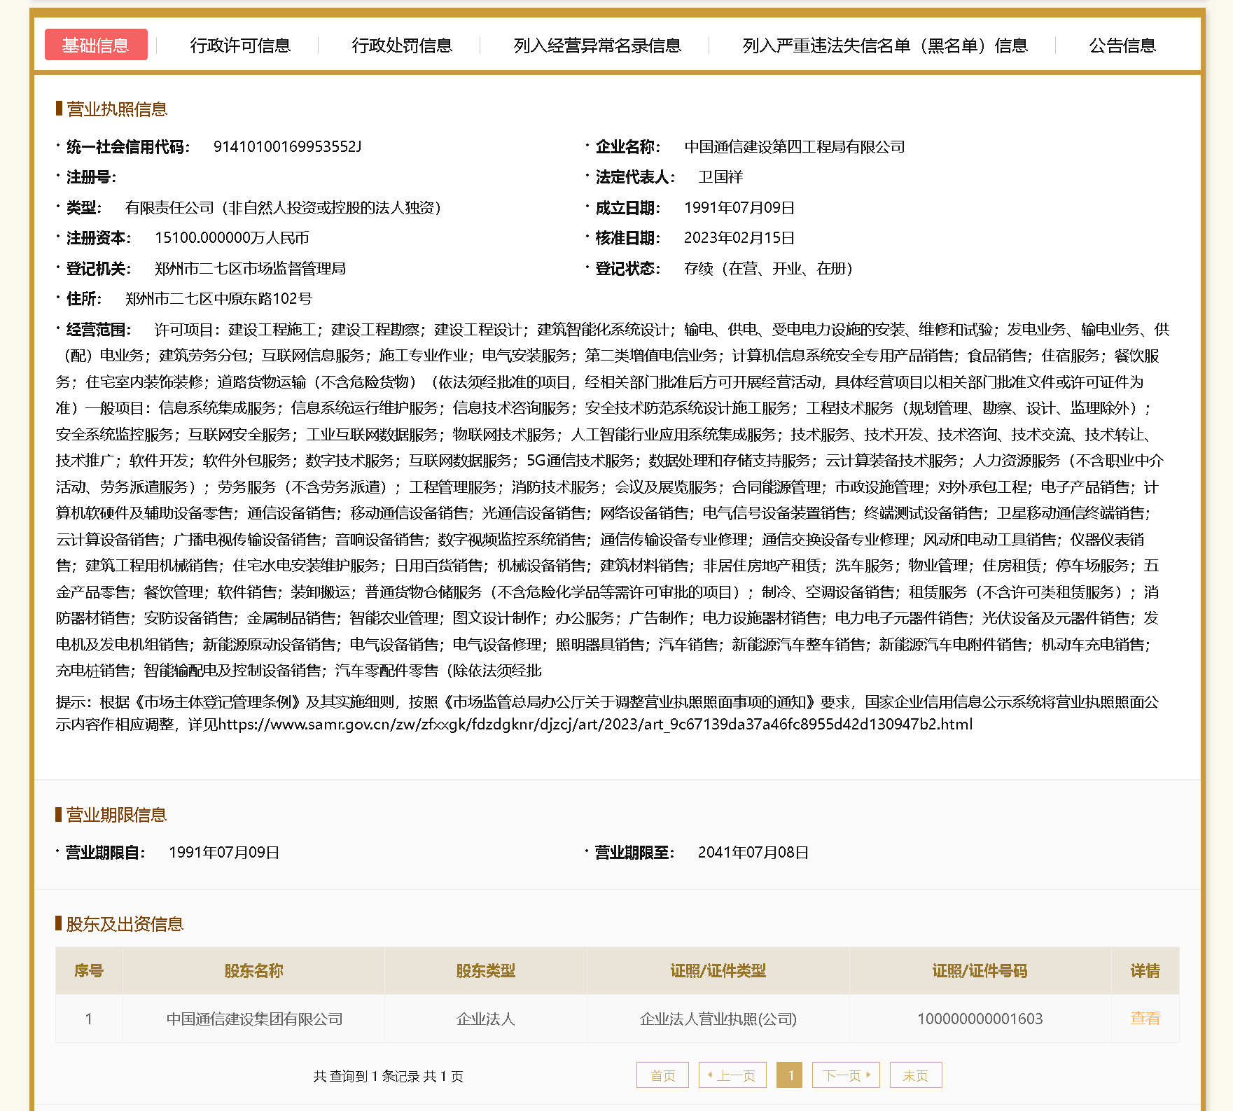Click the 股东类型 column header
The width and height of the screenshot is (1233, 1111).
click(486, 971)
